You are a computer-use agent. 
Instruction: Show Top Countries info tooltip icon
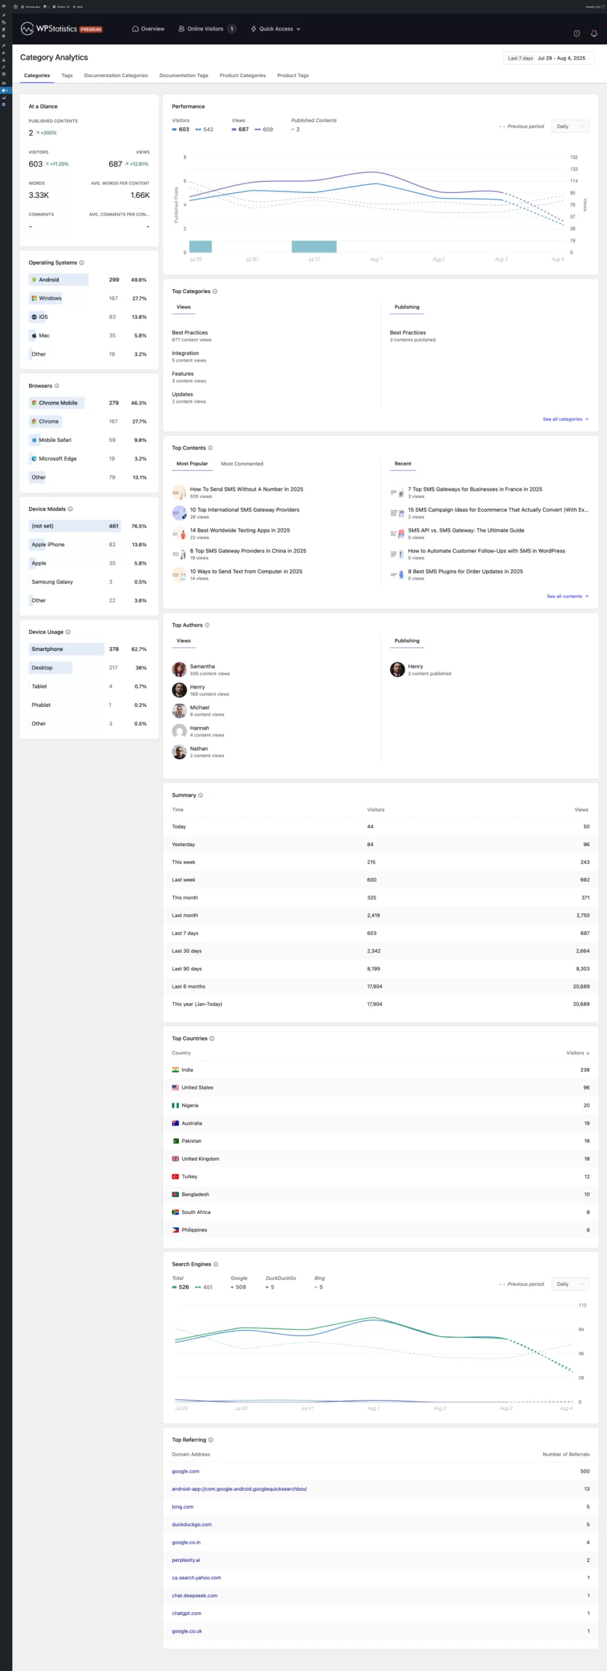(x=211, y=1039)
